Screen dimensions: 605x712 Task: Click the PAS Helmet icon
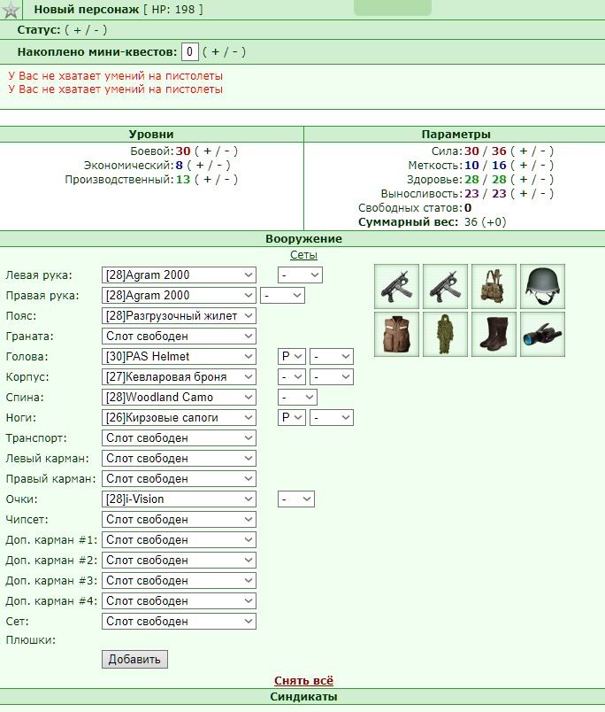pos(542,287)
